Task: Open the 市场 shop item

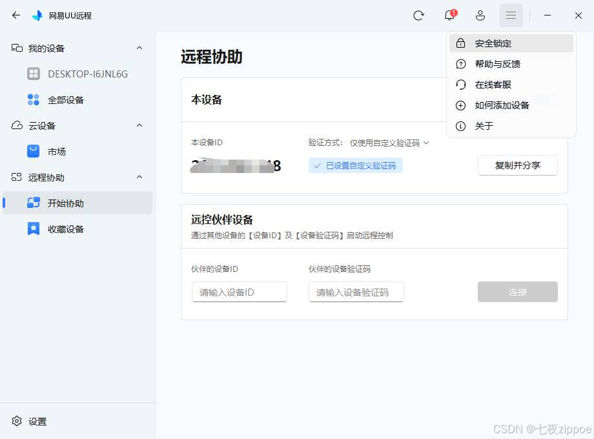Action: [56, 152]
